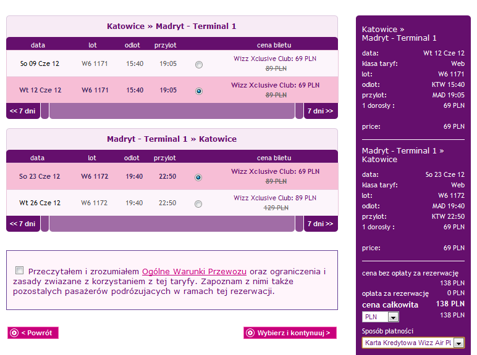Screen dimensions: 477x355
Task: Click the cena całkowita total label
Action: click(390, 304)
